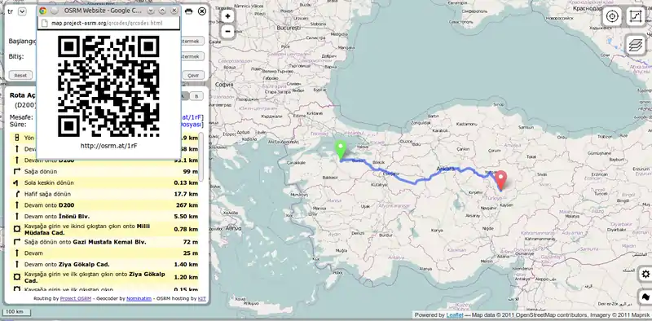Click the heading icon beside the Yön step
Screen dimensions: 652x321
[x=17, y=138]
